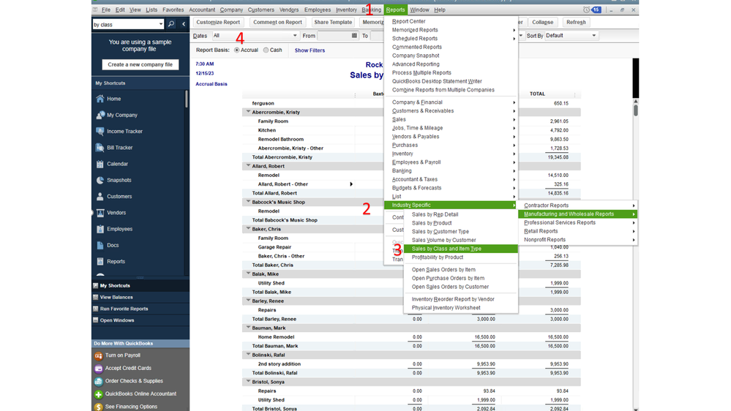Collapse the Babcock's Music Shop group
The height and width of the screenshot is (411, 731).
(248, 202)
